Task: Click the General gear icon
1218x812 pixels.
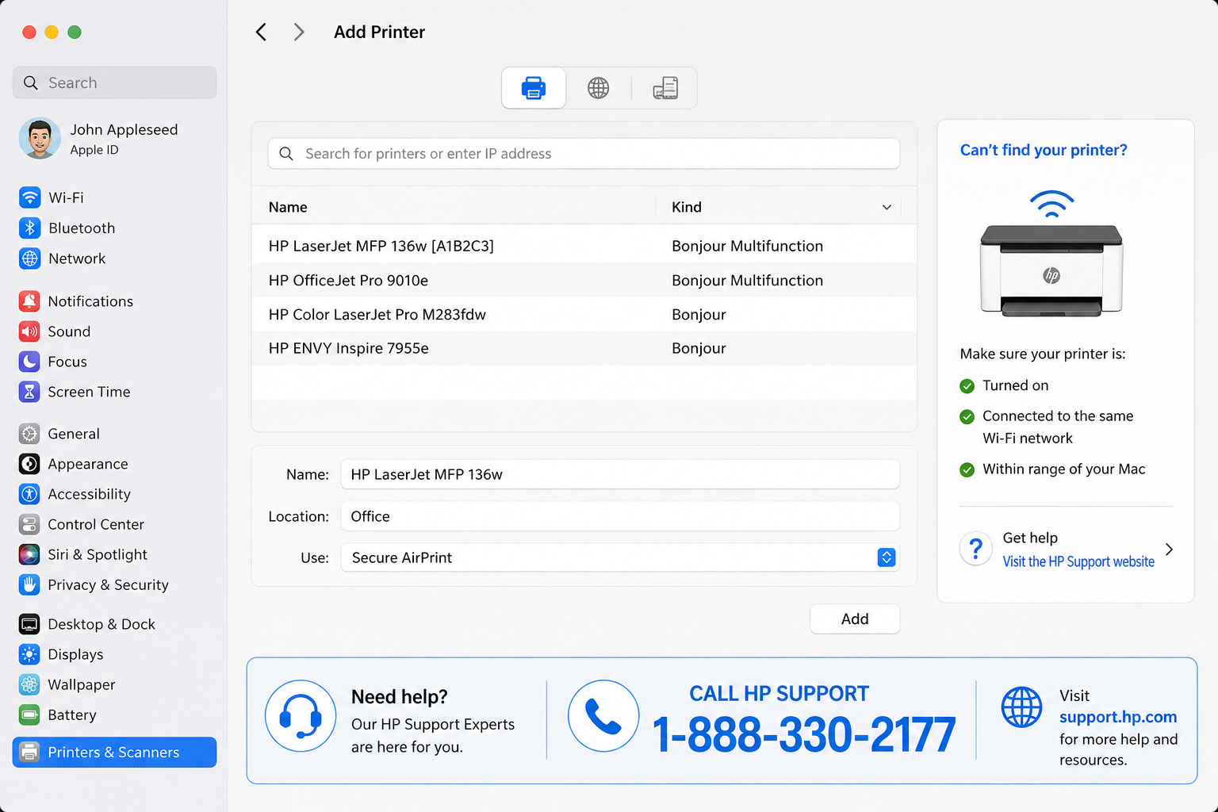Action: point(29,434)
